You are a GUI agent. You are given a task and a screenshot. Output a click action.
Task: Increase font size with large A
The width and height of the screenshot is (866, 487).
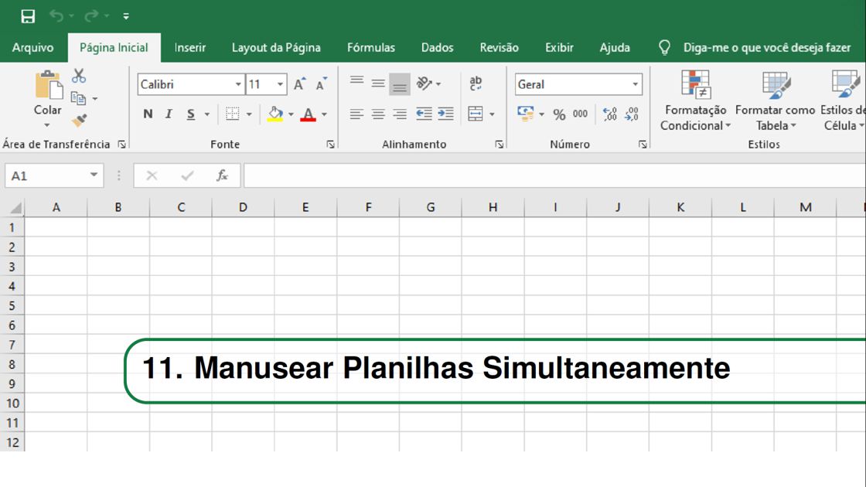pos(299,84)
